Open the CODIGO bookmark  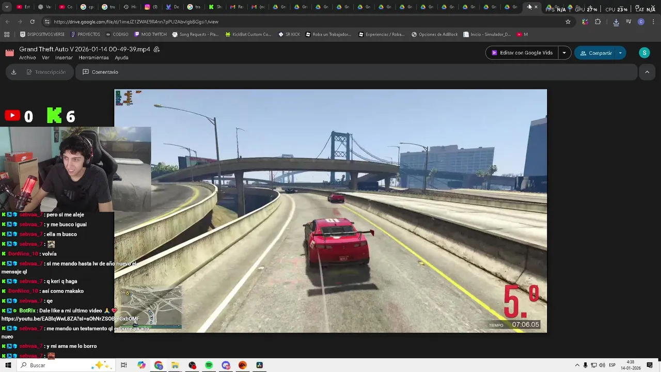coord(117,34)
